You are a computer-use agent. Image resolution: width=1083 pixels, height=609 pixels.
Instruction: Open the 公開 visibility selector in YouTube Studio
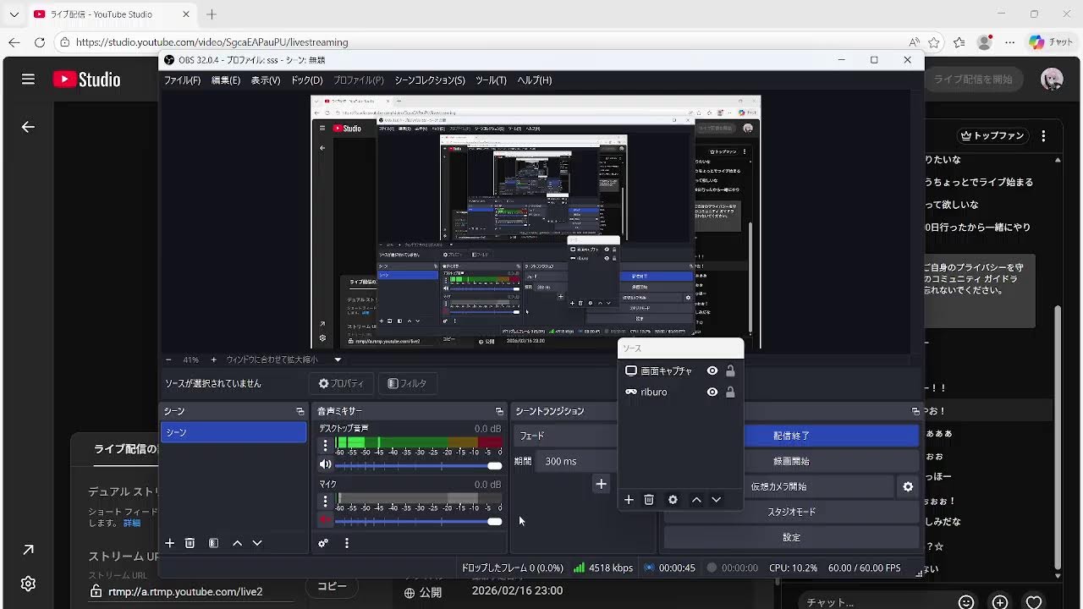(423, 592)
